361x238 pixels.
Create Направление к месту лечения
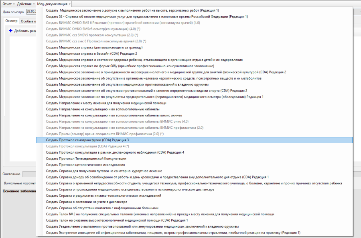[195, 103]
